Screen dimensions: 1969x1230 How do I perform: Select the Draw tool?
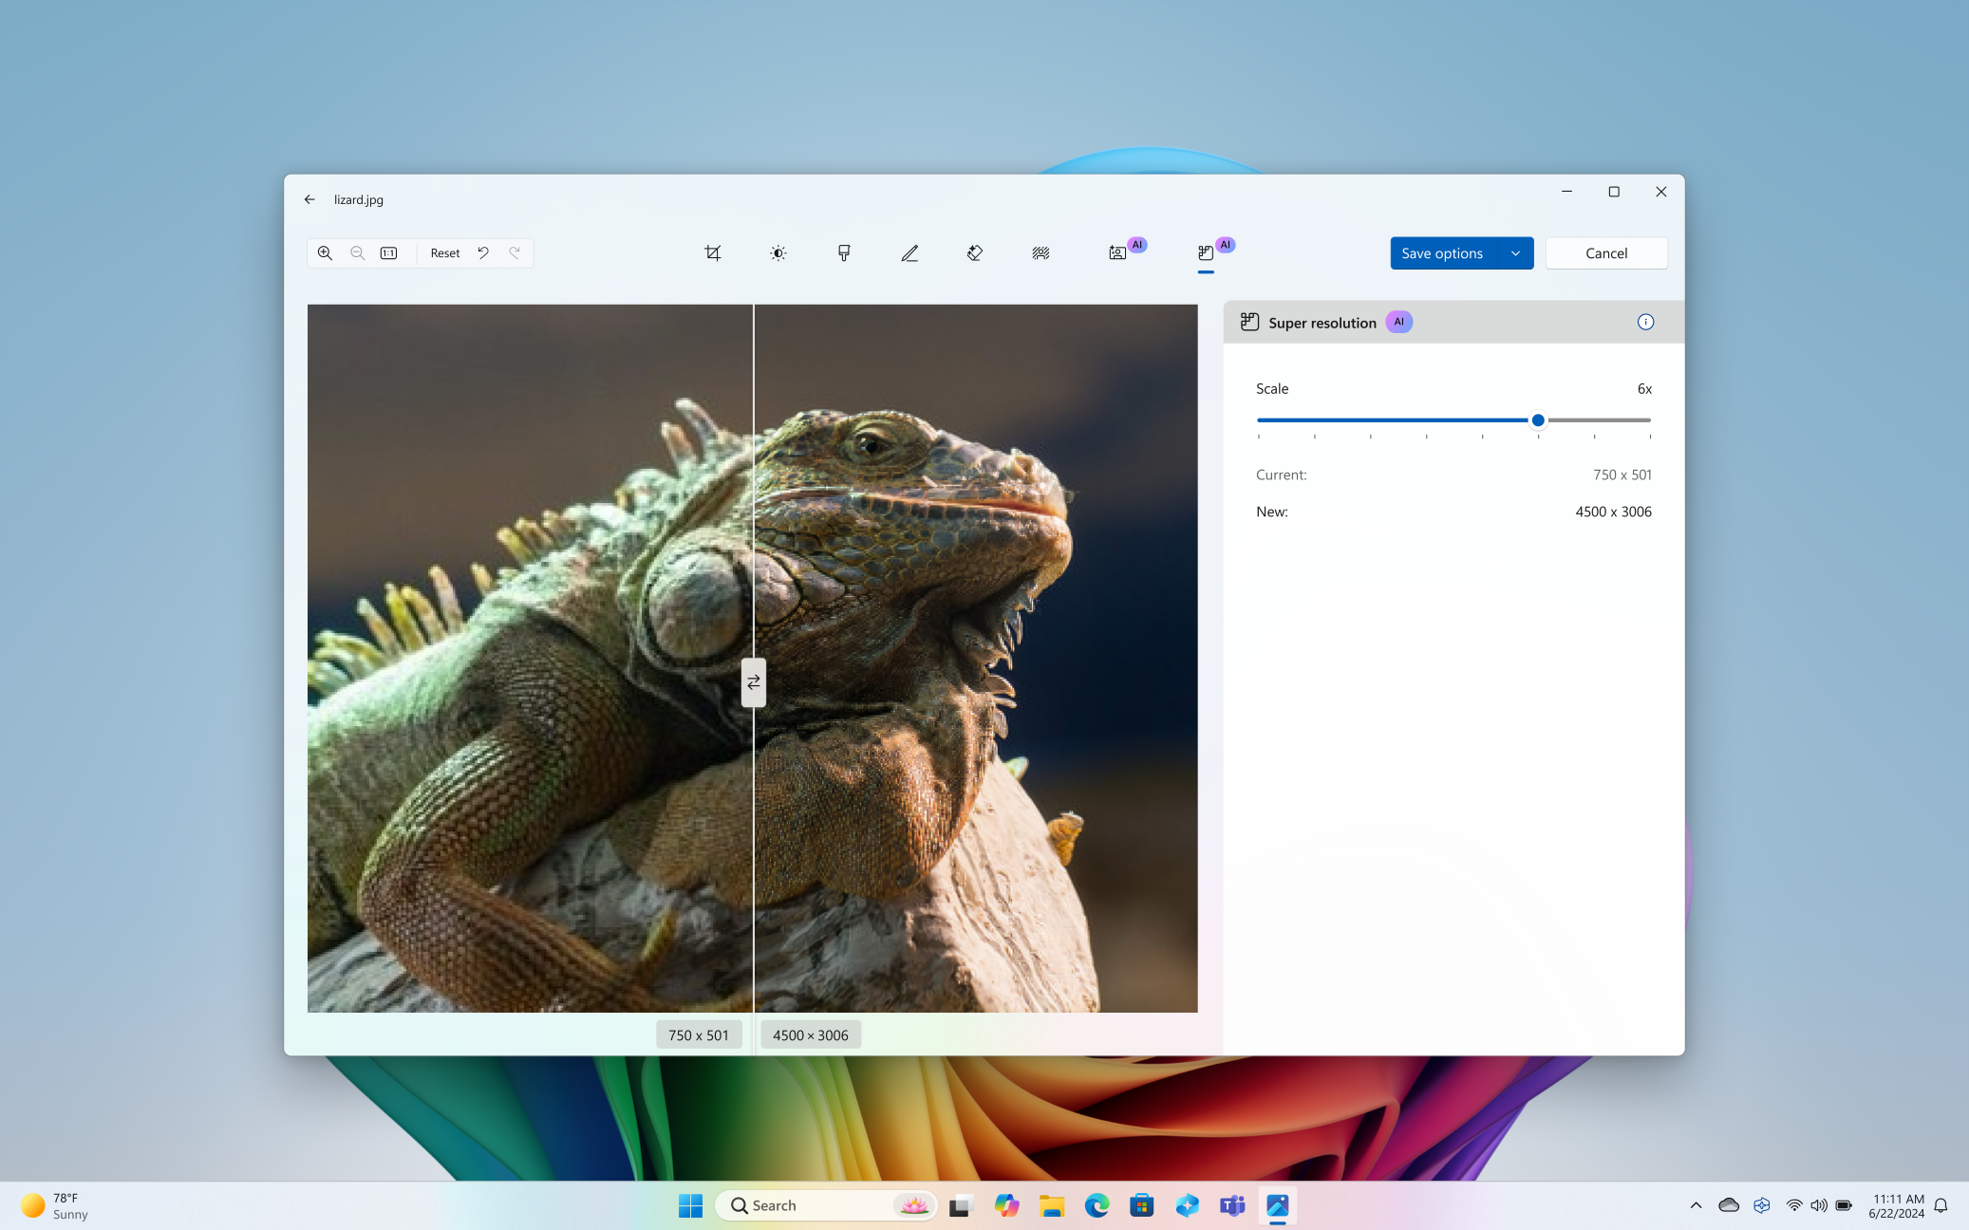click(x=909, y=252)
